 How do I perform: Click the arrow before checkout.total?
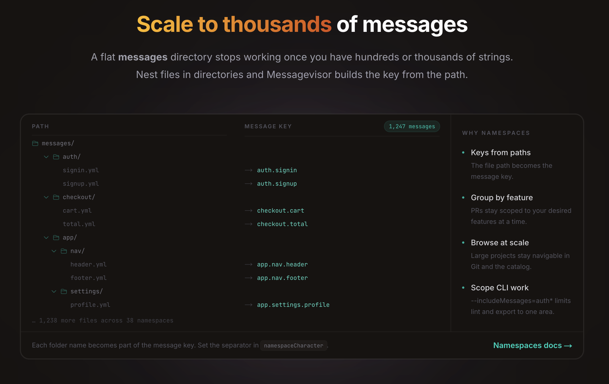tap(249, 224)
